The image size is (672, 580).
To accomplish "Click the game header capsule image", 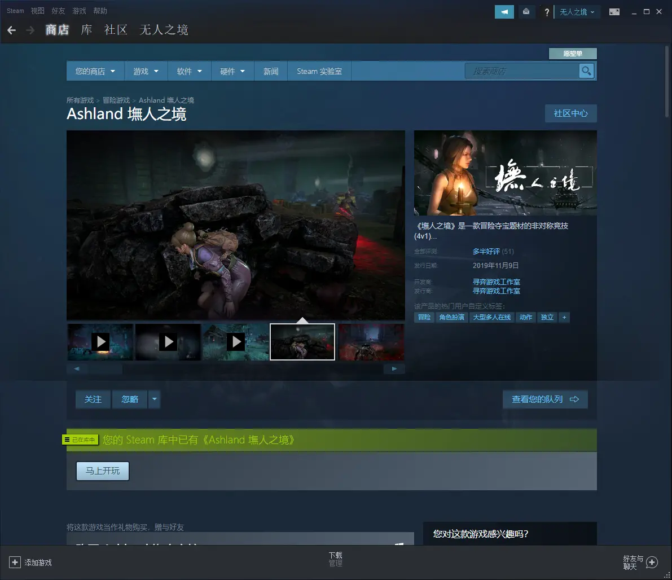I will pyautogui.click(x=506, y=173).
